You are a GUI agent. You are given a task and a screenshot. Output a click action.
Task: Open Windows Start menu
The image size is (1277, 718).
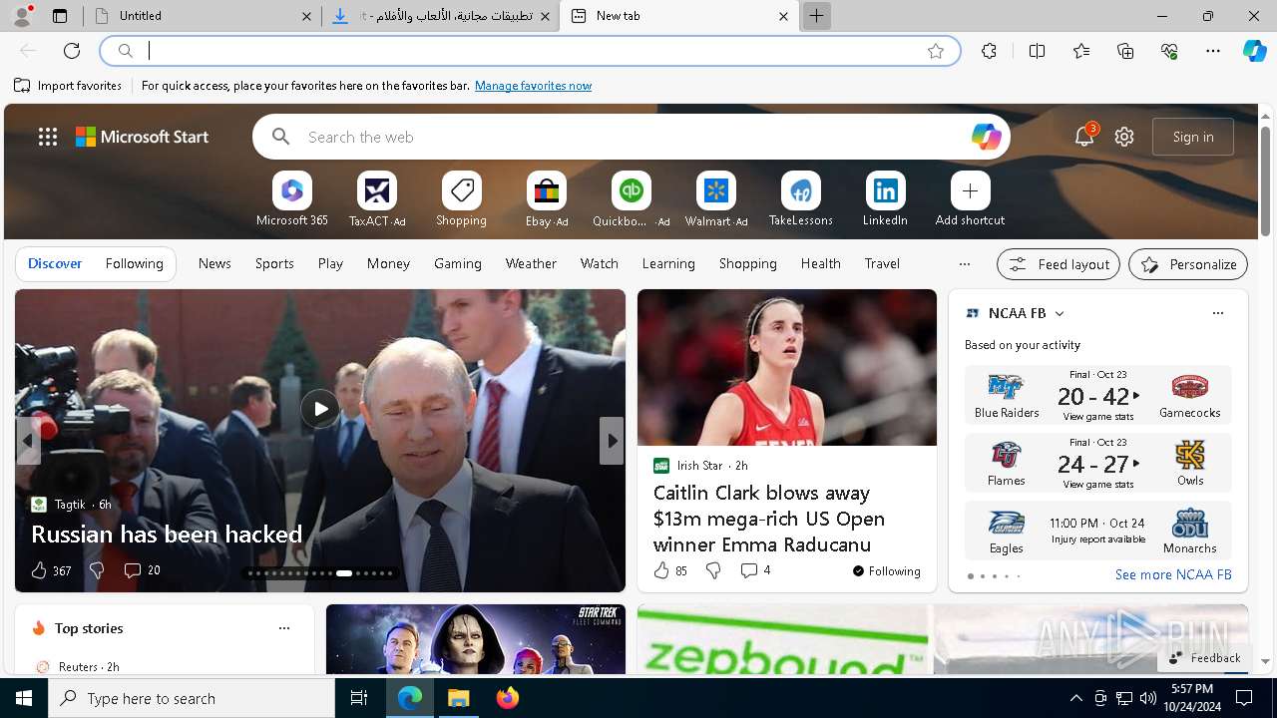(24, 698)
